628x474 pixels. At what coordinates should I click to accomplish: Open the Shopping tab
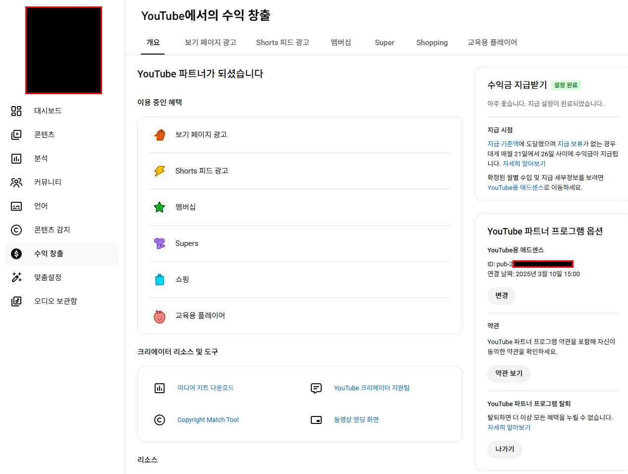(x=432, y=42)
